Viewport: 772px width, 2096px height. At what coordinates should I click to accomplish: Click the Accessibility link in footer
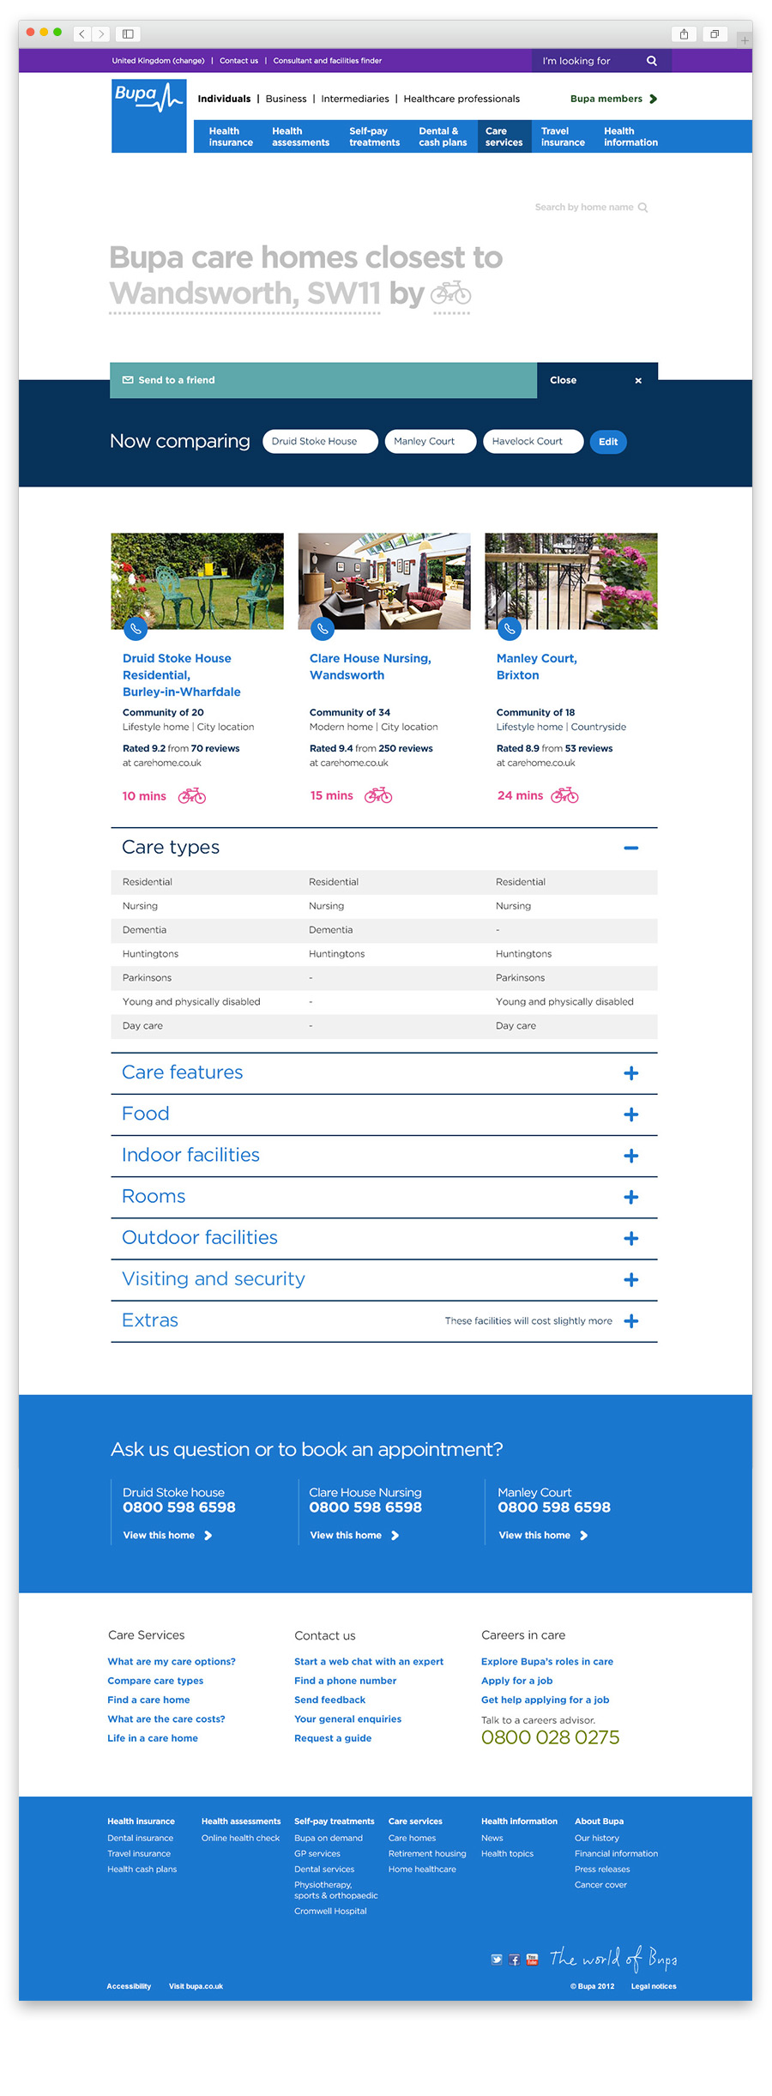[x=129, y=1986]
